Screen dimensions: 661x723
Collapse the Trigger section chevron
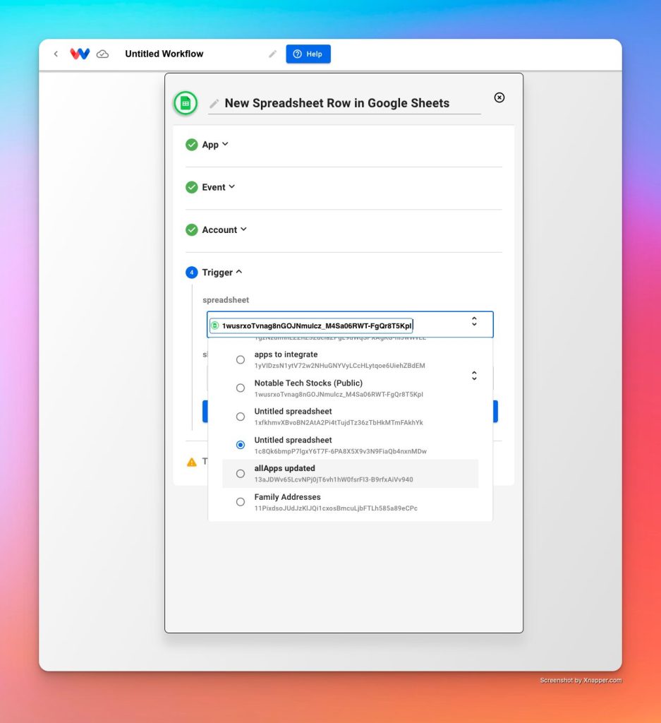click(x=239, y=272)
